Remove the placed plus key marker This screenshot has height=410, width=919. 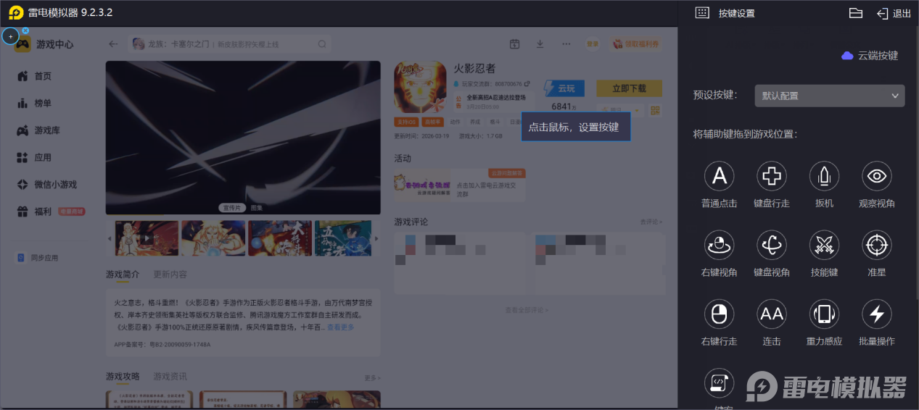tap(25, 30)
